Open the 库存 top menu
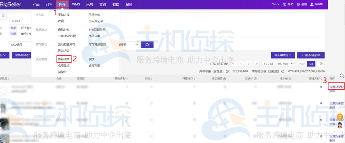Screen dimensions: 345x143 (x=62, y=4)
